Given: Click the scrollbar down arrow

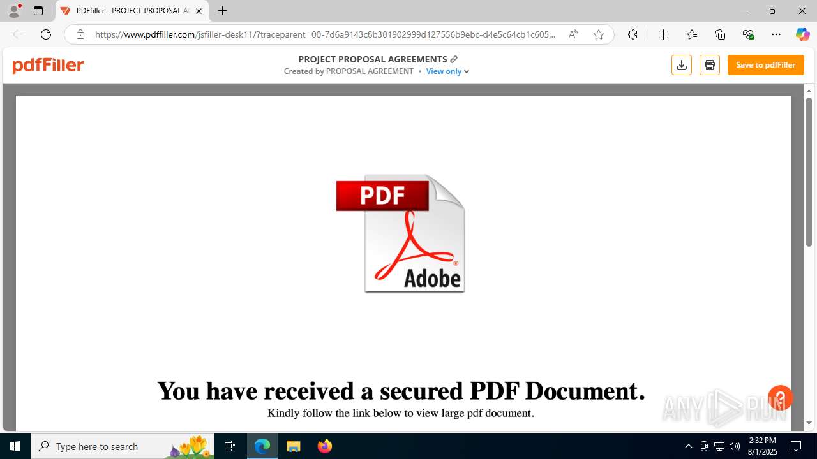Looking at the screenshot, I should 809,423.
